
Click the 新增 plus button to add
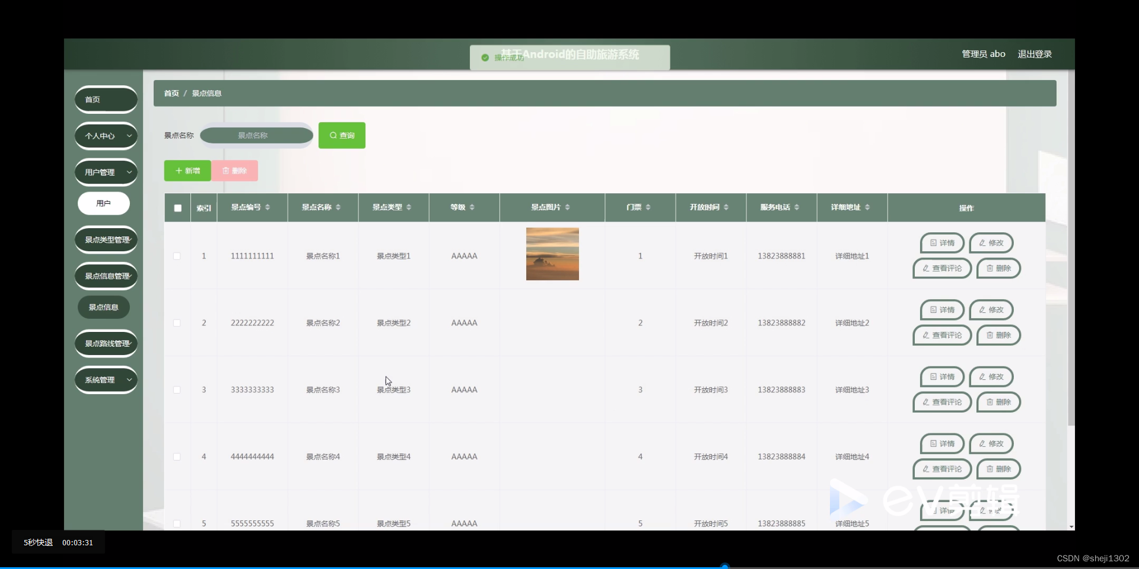pyautogui.click(x=187, y=170)
